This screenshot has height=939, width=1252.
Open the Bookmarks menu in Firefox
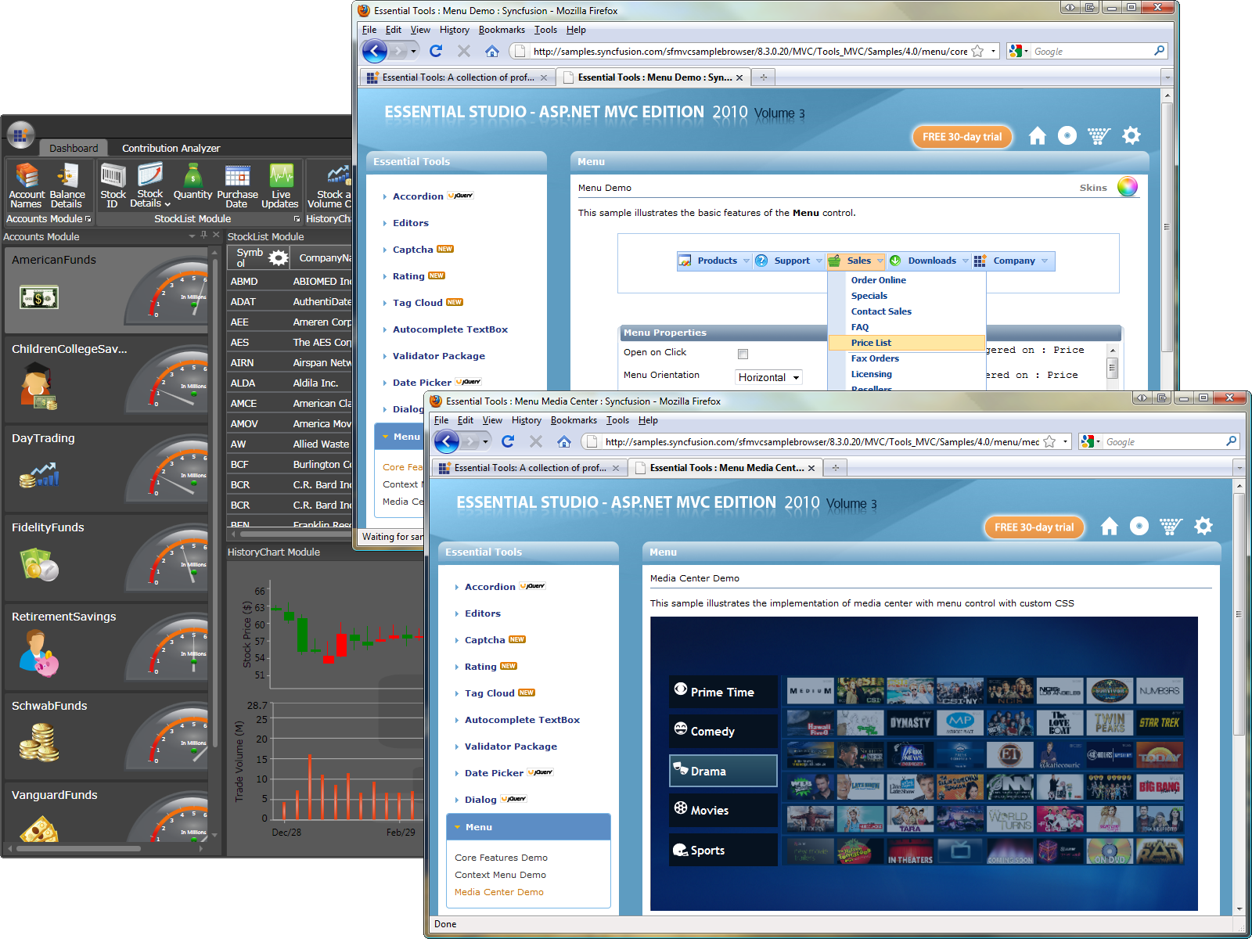tap(574, 420)
